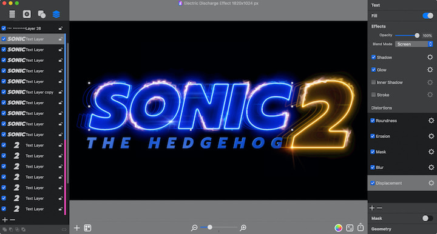Toggle lock on Layer 26
The image size is (437, 234).
(x=61, y=28)
